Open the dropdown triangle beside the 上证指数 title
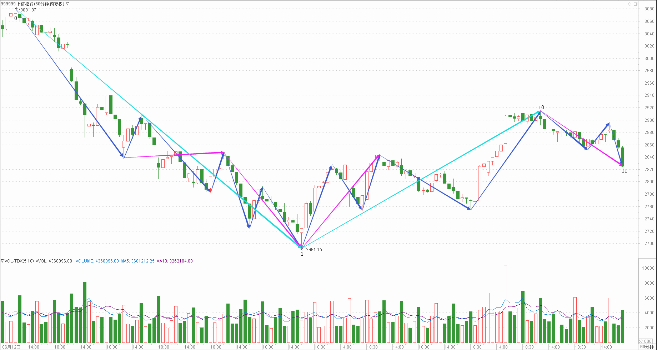 tap(67, 4)
